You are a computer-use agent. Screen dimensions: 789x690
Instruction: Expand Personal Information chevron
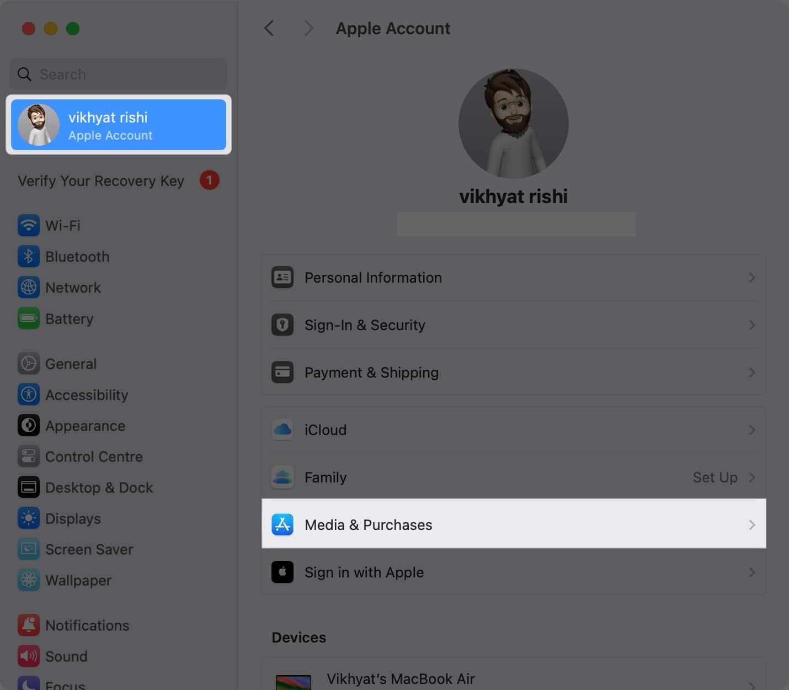coord(751,278)
